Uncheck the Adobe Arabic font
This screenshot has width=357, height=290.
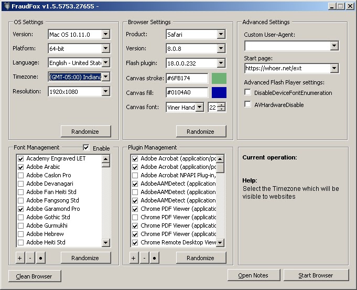[21, 167]
